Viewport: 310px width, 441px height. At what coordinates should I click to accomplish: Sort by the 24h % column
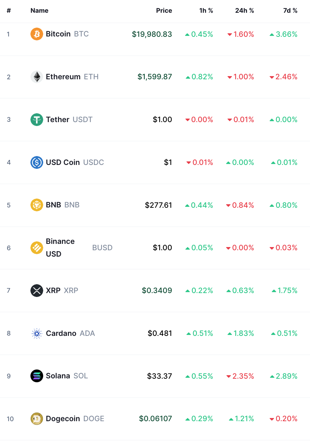[245, 11]
